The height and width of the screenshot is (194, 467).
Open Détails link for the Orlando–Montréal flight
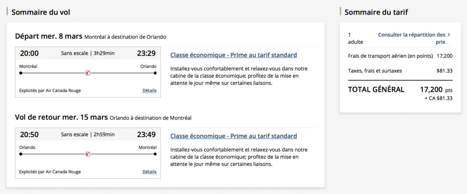[x=149, y=172]
